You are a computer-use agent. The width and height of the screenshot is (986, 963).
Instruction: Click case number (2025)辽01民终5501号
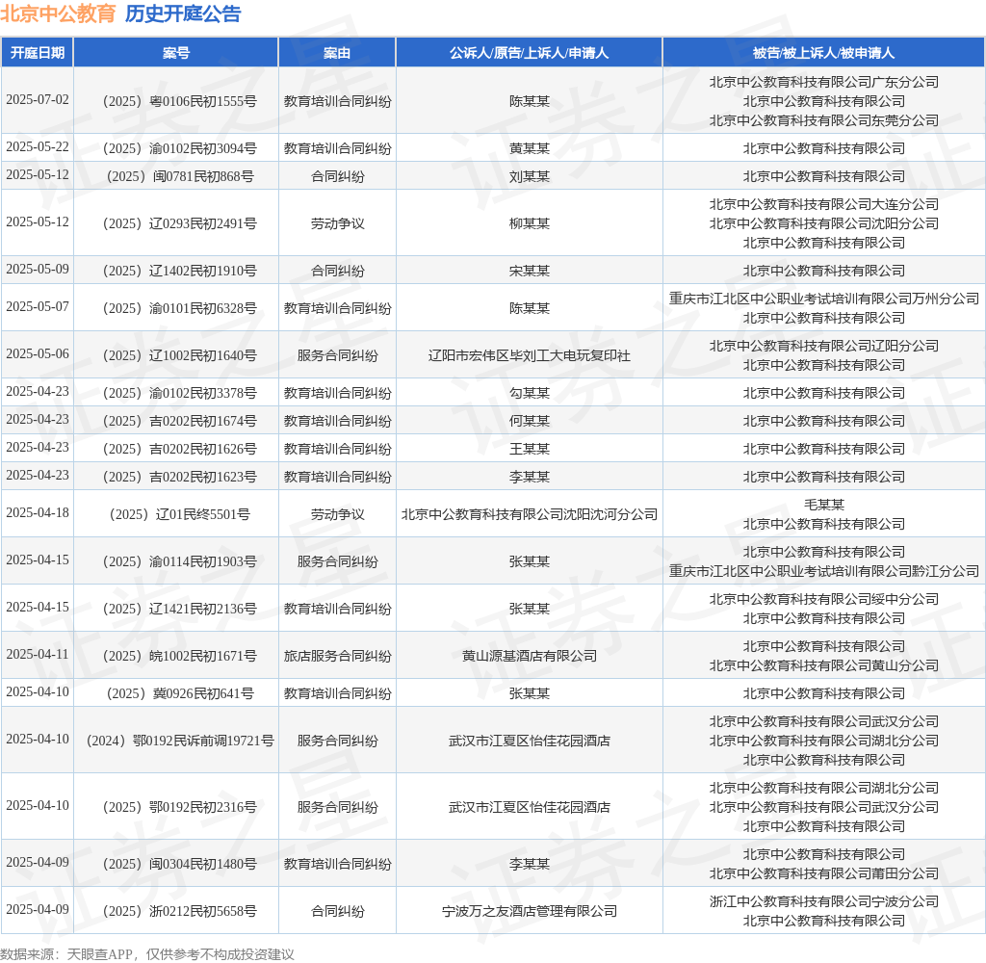click(179, 514)
